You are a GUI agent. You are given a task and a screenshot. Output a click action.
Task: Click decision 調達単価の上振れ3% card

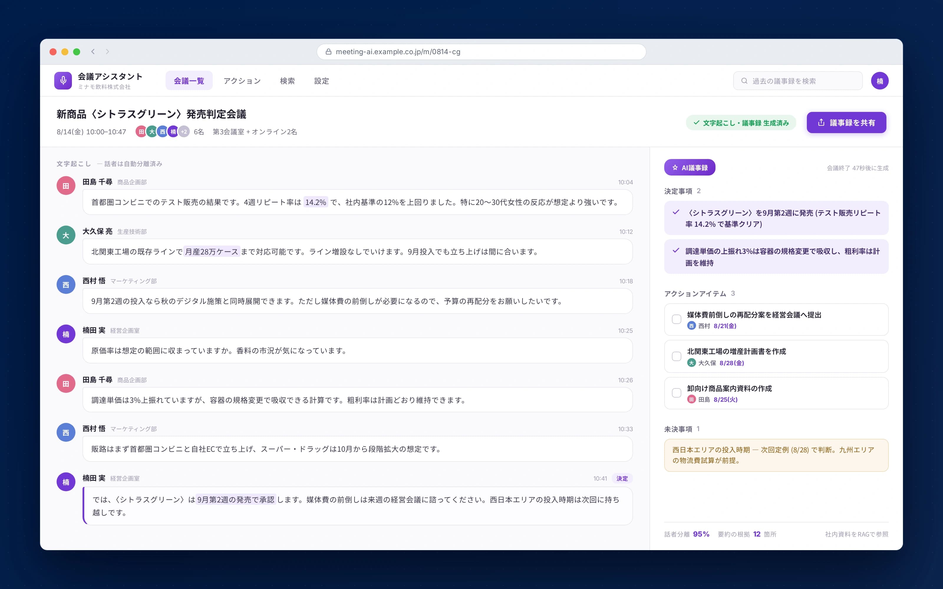click(x=776, y=257)
